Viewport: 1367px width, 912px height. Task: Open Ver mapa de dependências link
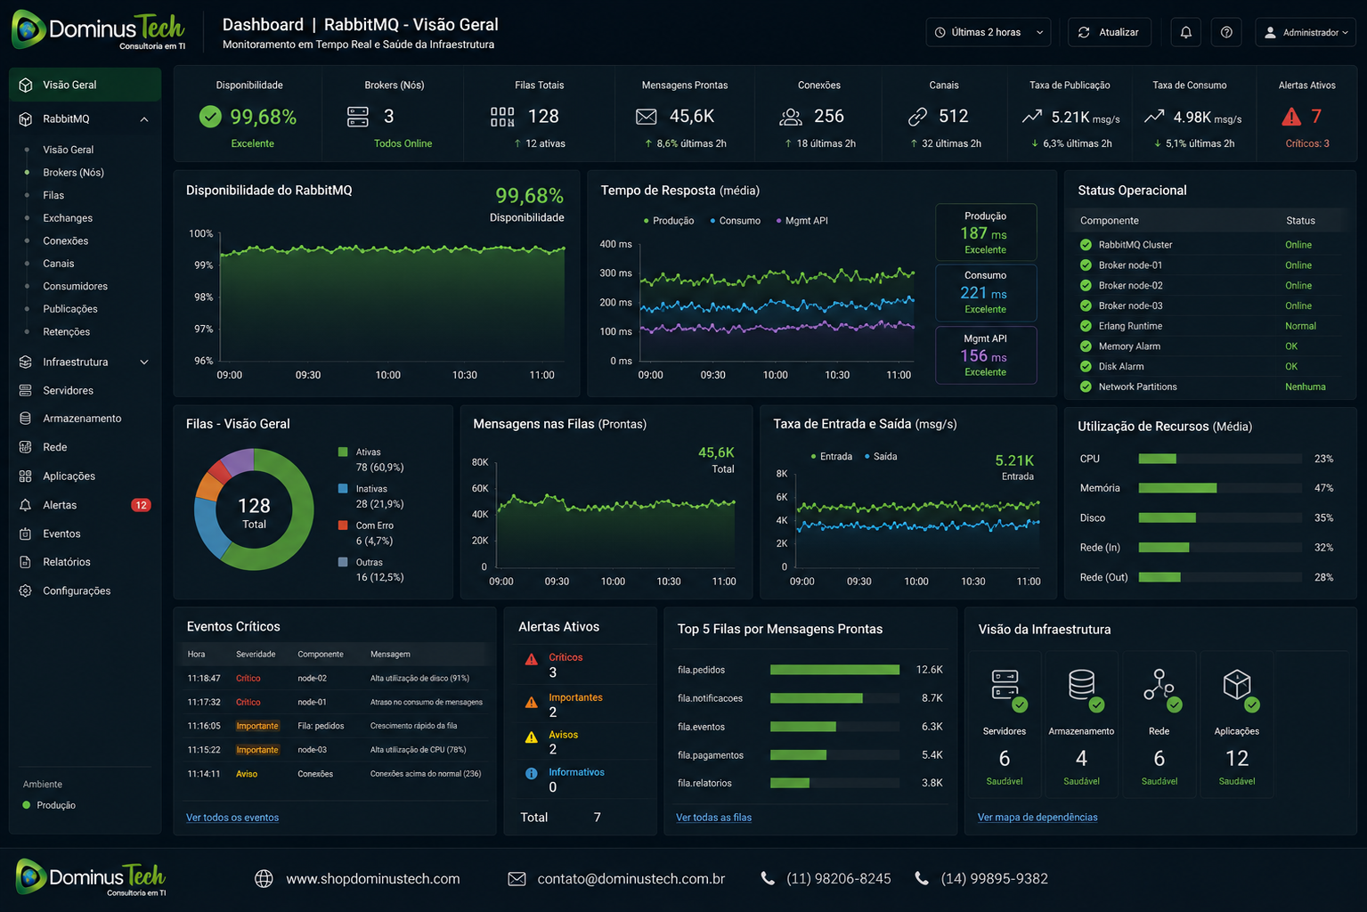click(x=1037, y=818)
